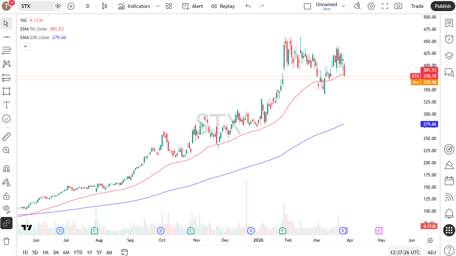Expand the manage layouts dropdown arrow
The image size is (456, 256).
[x=343, y=6]
